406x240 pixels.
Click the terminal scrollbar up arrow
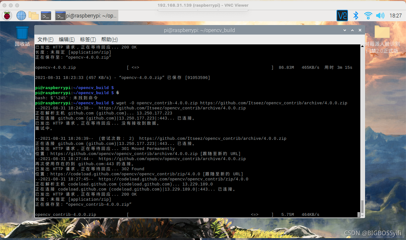(x=362, y=47)
